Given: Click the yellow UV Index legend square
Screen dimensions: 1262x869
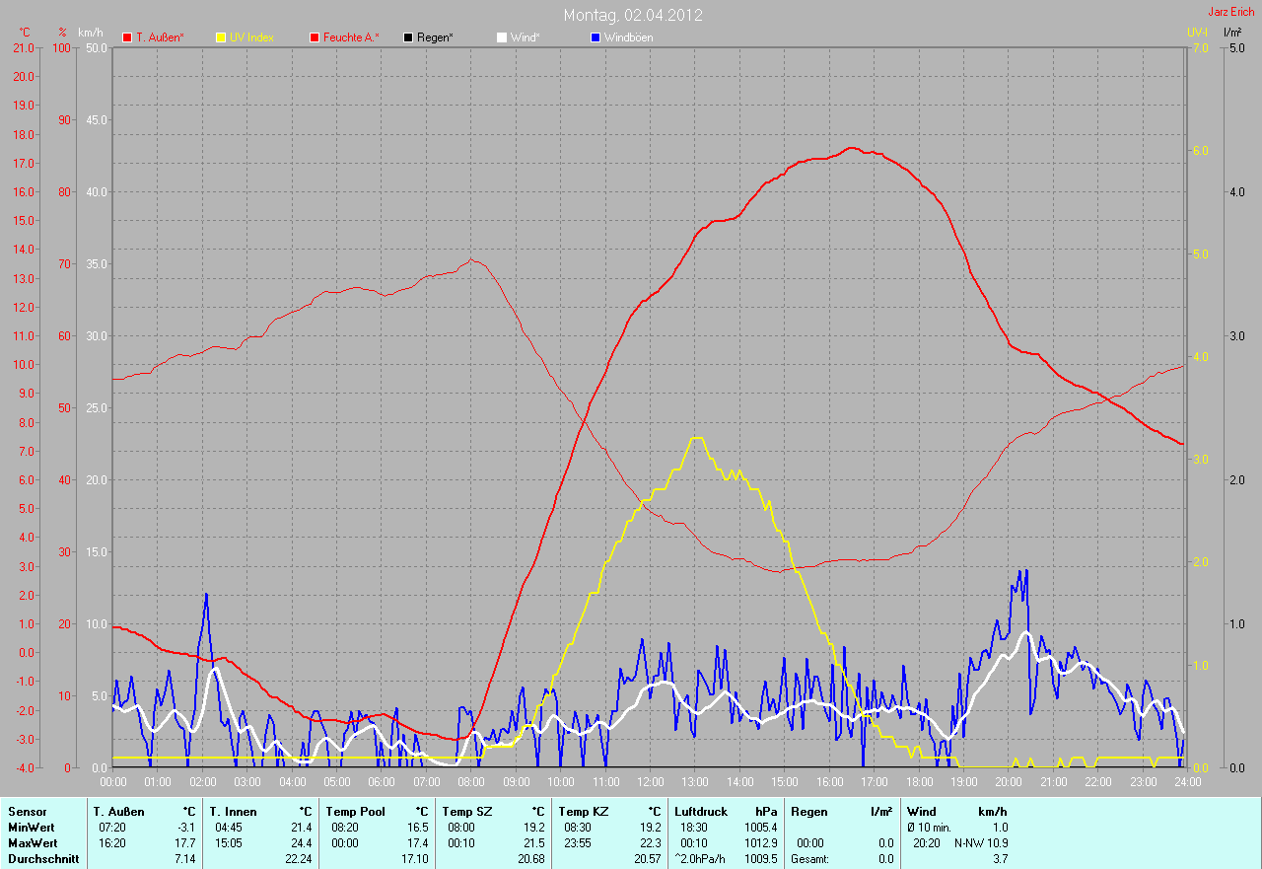Looking at the screenshot, I should (x=221, y=37).
